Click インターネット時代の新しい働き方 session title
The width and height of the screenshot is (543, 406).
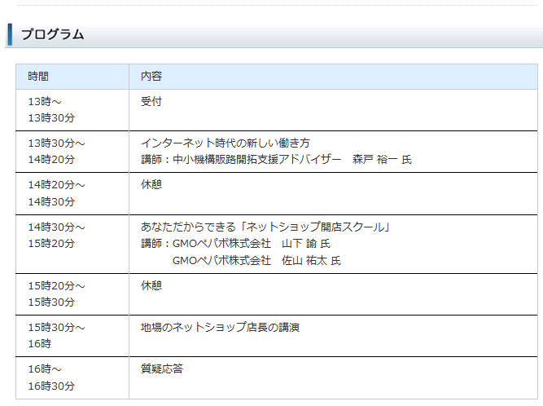coord(225,143)
